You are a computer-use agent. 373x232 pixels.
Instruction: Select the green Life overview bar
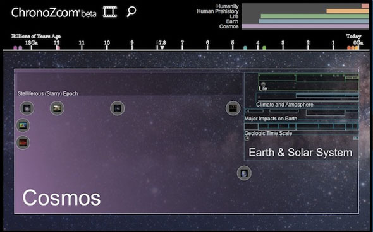315,16
